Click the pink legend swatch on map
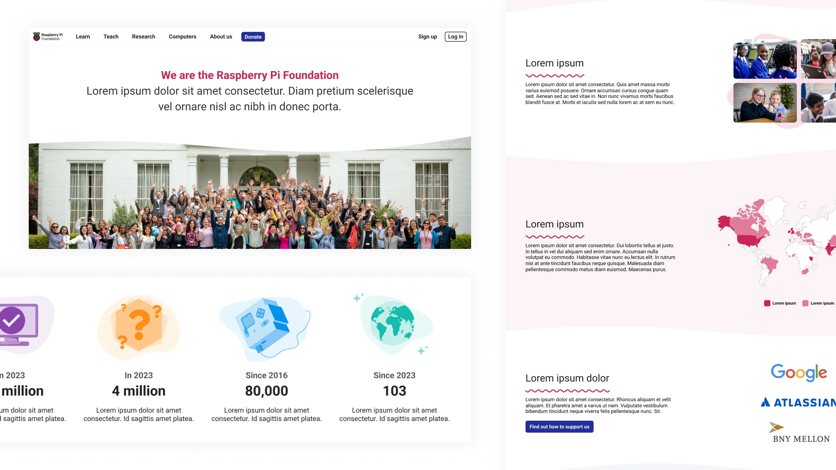This screenshot has height=470, width=836. pos(806,302)
